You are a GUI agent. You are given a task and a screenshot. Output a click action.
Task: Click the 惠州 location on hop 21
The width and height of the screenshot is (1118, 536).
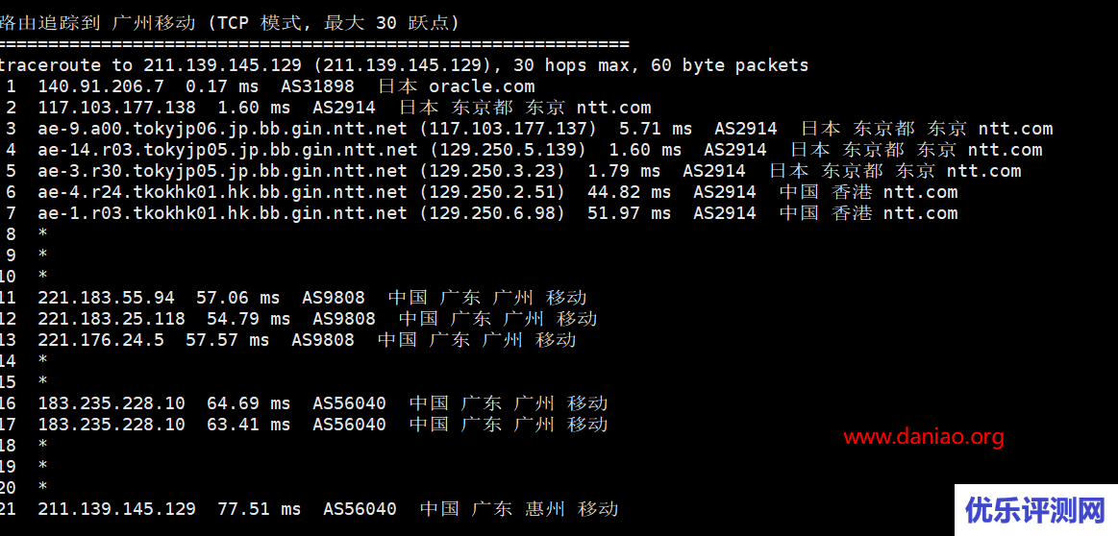pyautogui.click(x=545, y=509)
